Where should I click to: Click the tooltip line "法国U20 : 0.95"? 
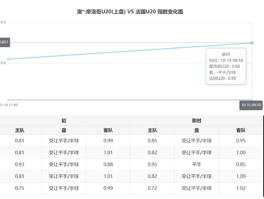[222, 78]
